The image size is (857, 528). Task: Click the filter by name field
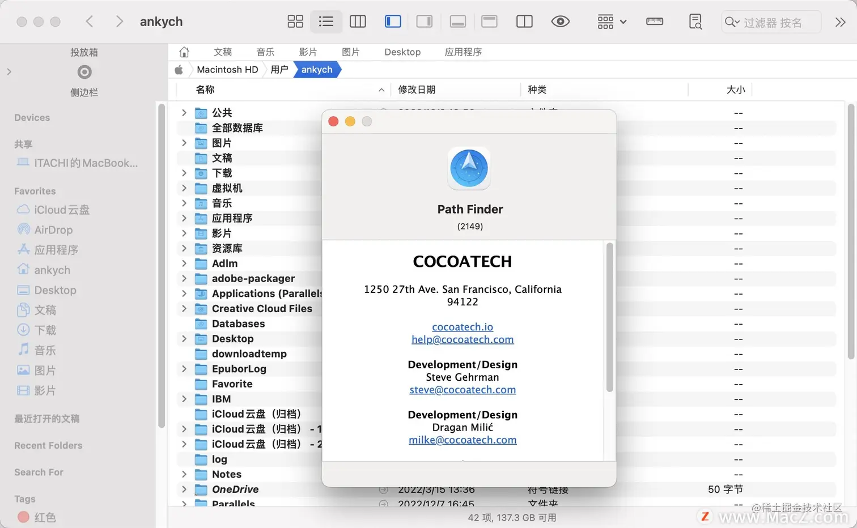coord(771,22)
